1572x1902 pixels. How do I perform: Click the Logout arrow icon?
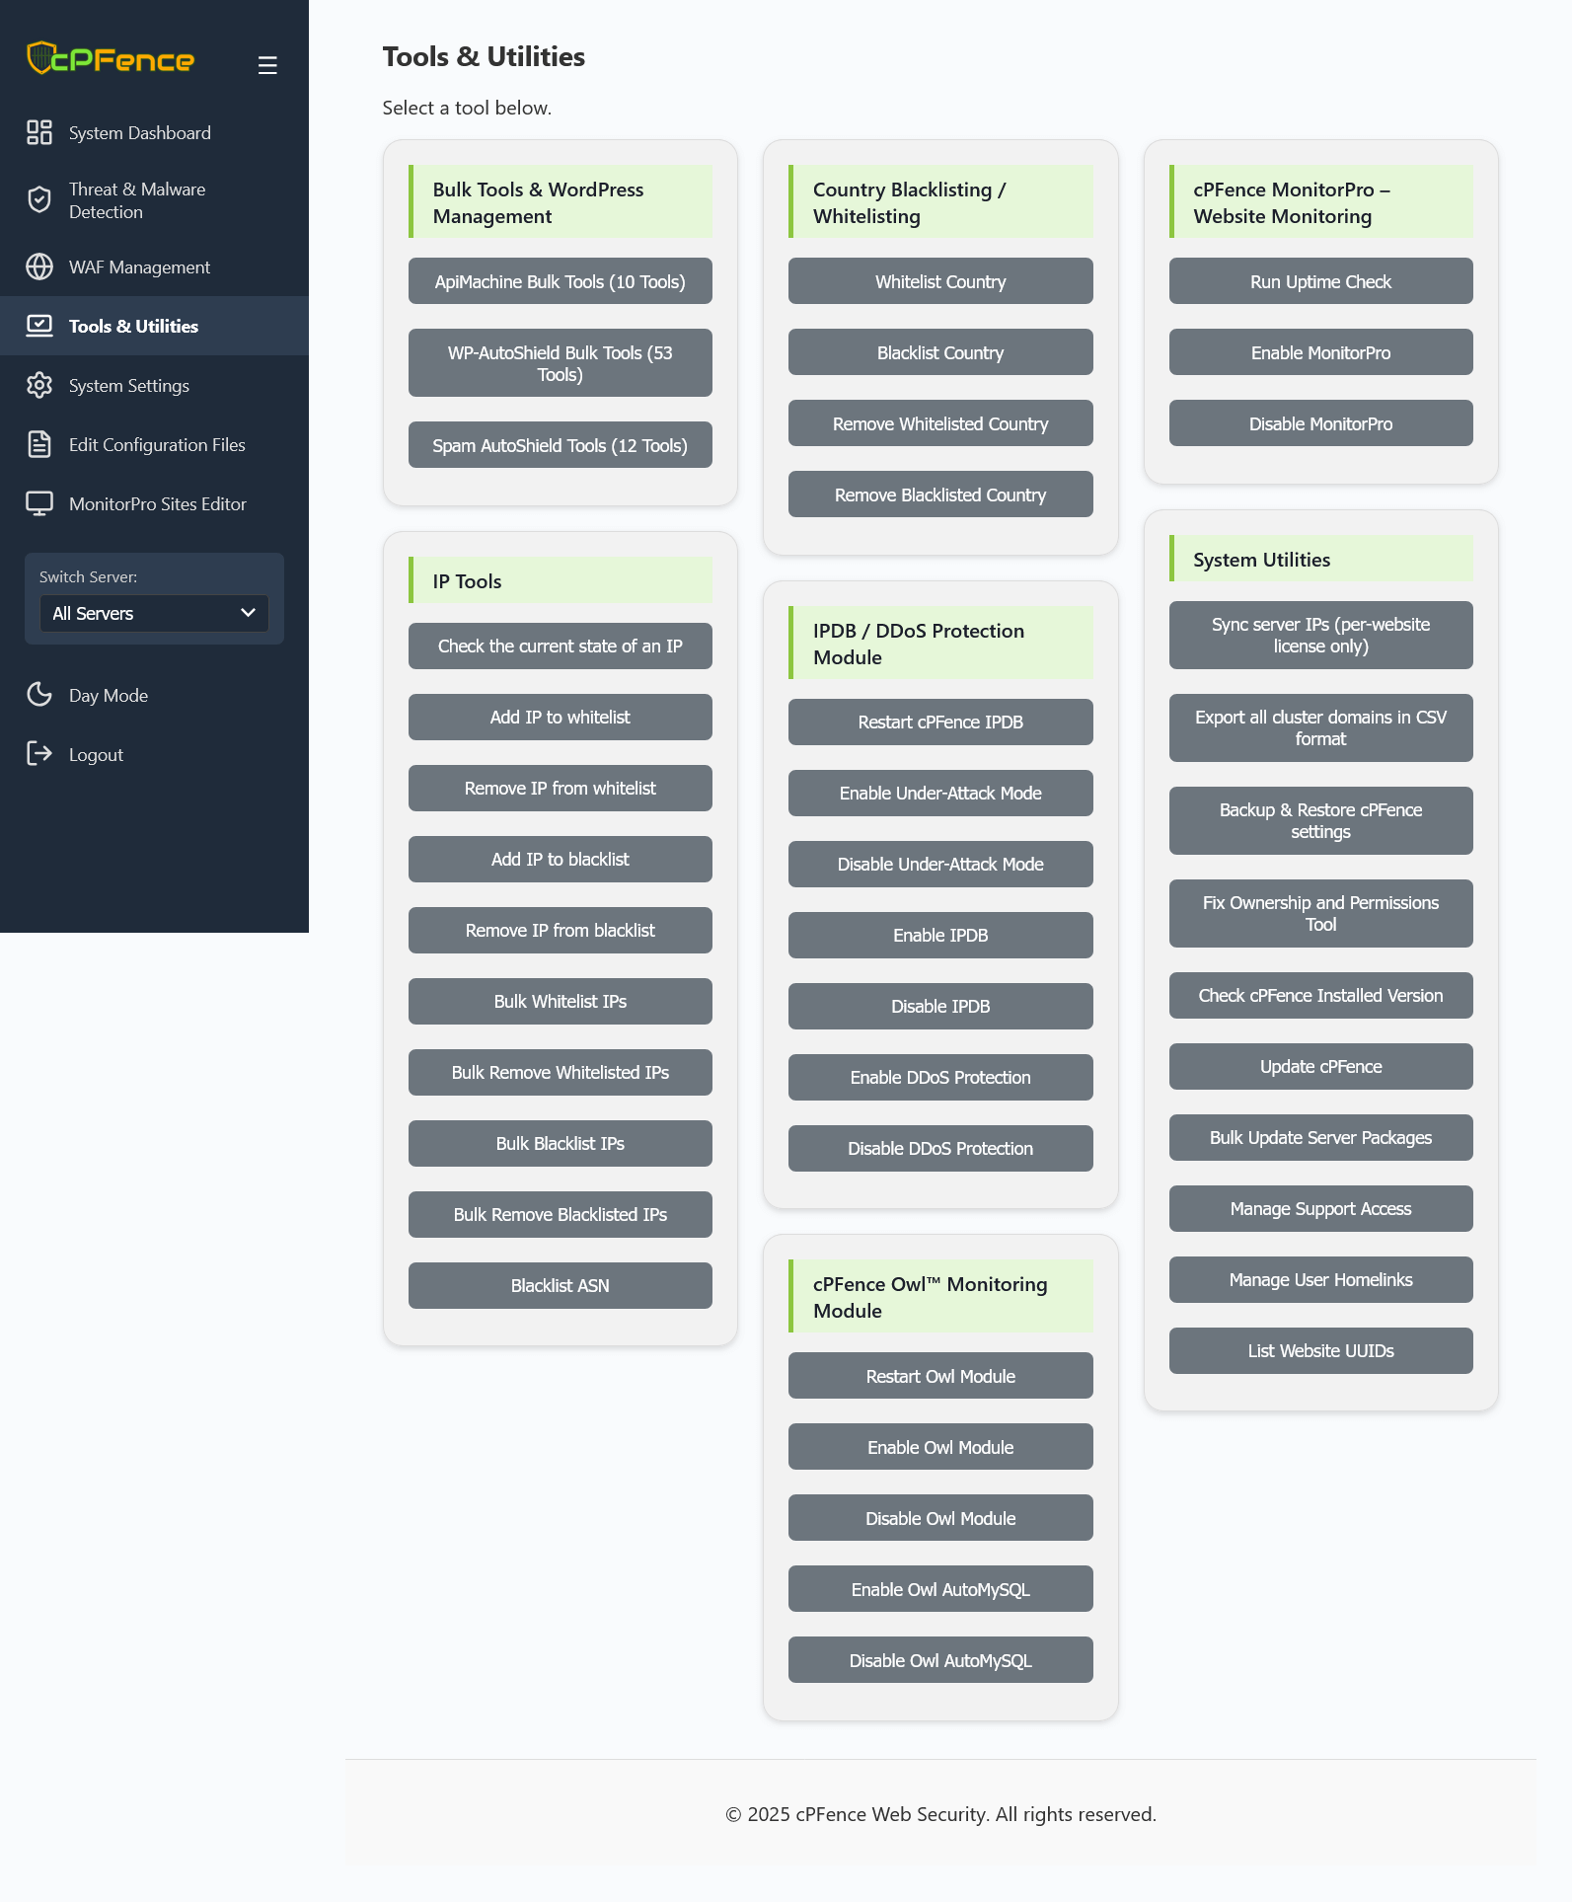[x=39, y=754]
